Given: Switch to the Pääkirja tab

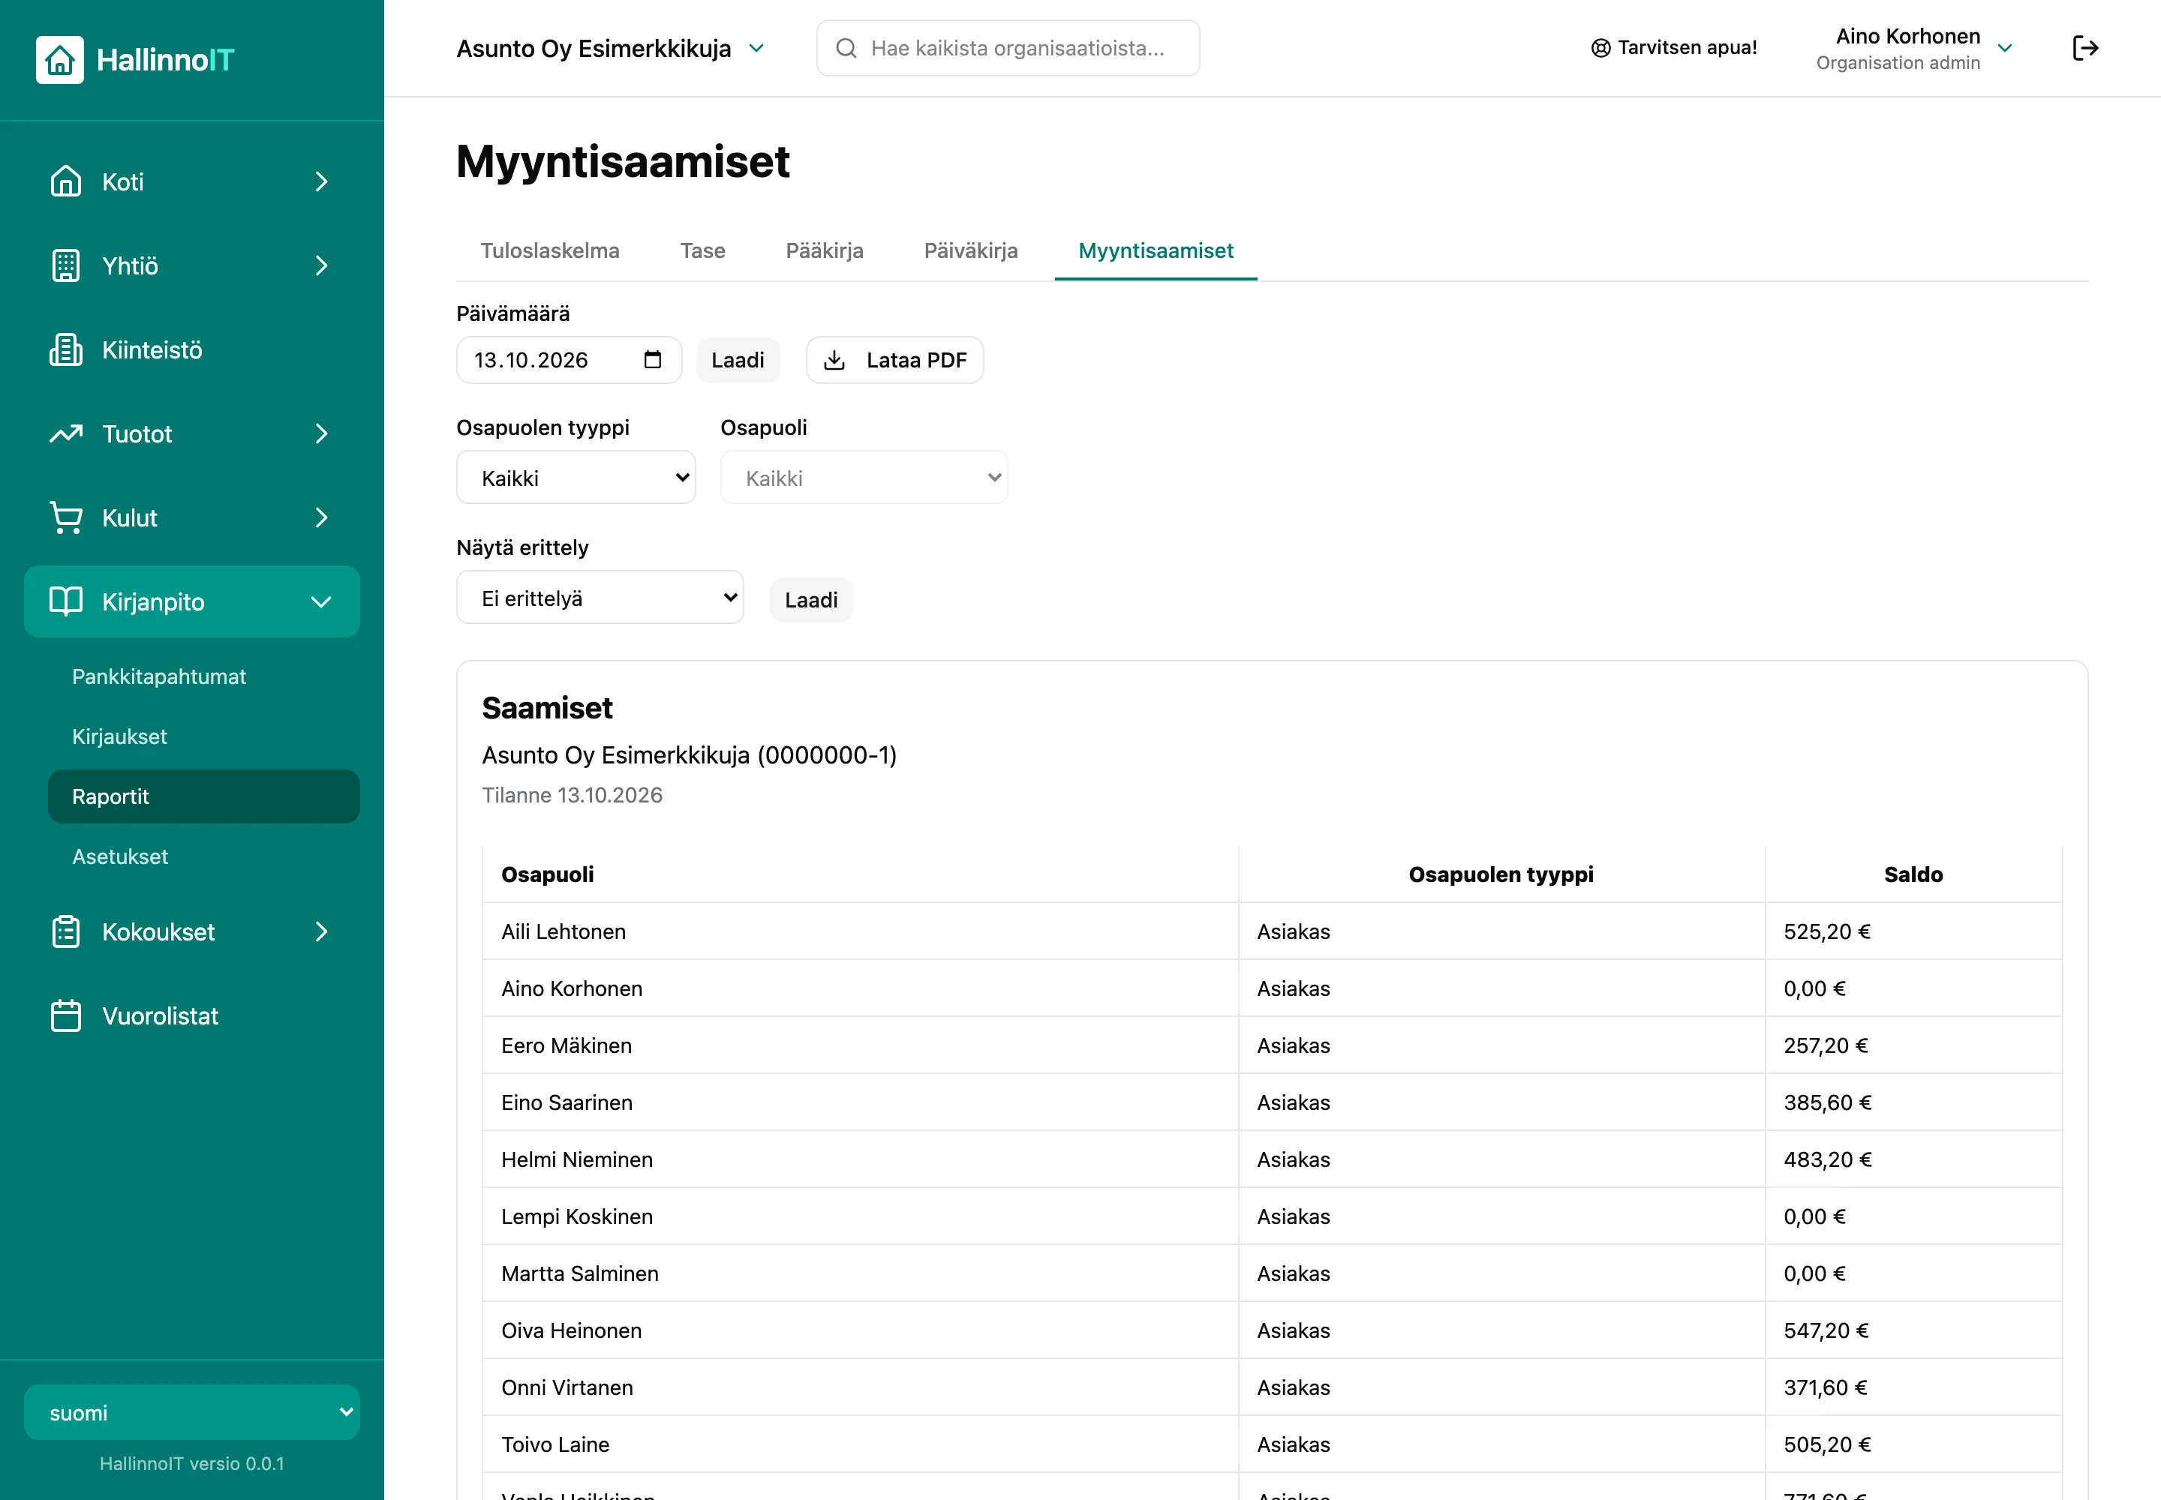Looking at the screenshot, I should coord(825,251).
